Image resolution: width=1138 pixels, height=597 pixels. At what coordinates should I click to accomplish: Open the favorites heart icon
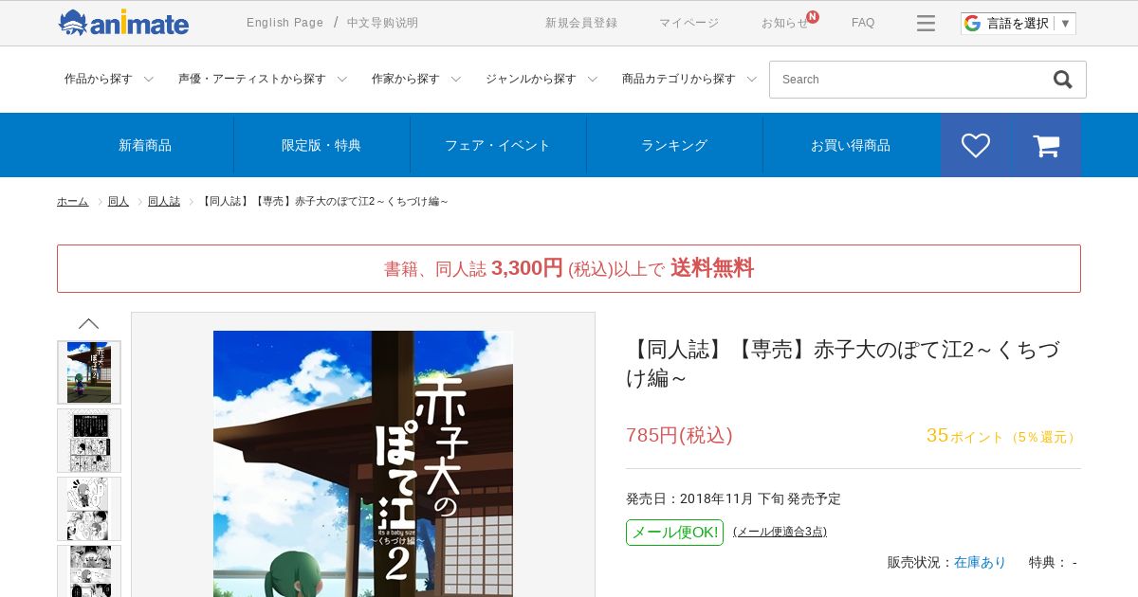[976, 145]
